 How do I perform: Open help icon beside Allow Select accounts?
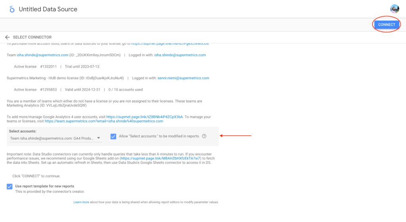[204, 136]
